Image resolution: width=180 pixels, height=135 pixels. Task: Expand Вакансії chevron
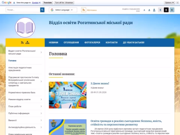point(41,120)
